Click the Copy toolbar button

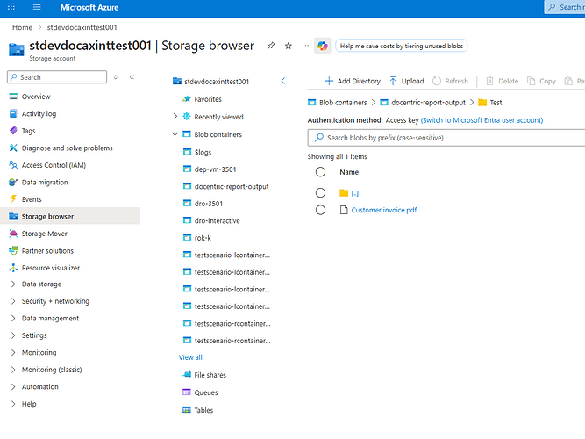click(x=541, y=81)
